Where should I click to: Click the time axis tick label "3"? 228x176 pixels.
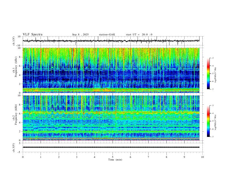tap(77, 157)
